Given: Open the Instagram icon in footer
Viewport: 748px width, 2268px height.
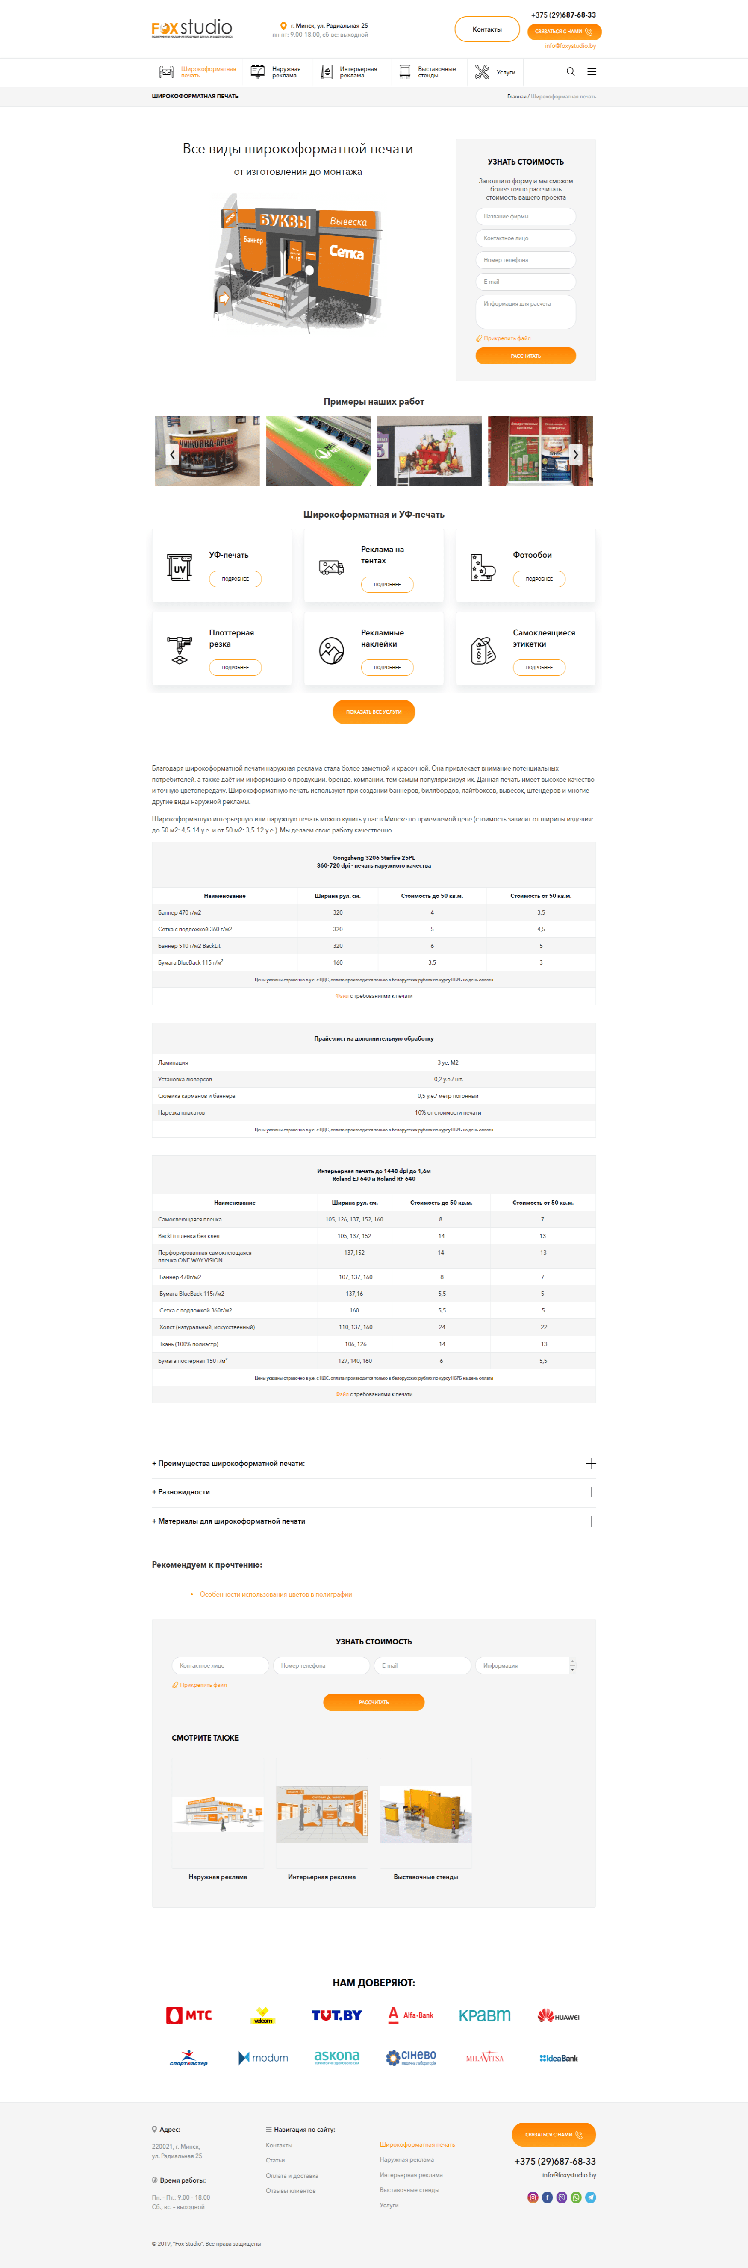Looking at the screenshot, I should [532, 2197].
